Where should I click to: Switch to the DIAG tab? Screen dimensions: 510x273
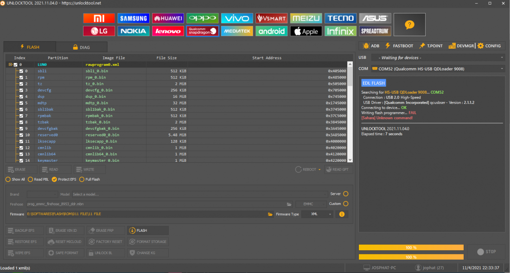81,47
